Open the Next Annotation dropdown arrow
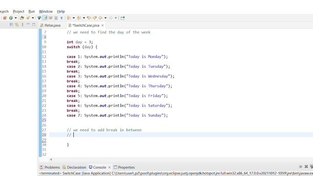Viewport: 313px width, 176px height. pyautogui.click(x=74, y=18)
